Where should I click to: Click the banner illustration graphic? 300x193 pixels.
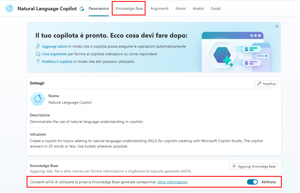click(236, 51)
